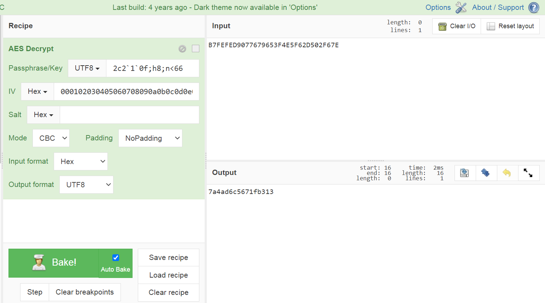The image size is (545, 303).
Task: Click into the IV value field
Action: click(127, 91)
